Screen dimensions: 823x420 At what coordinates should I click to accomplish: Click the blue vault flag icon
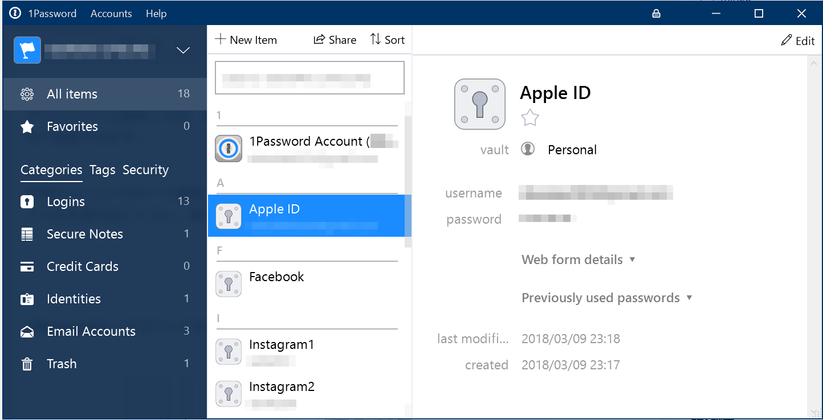pos(27,50)
